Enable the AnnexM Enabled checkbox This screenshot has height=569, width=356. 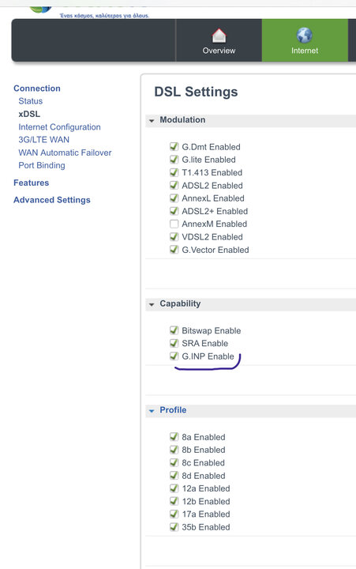click(x=174, y=224)
